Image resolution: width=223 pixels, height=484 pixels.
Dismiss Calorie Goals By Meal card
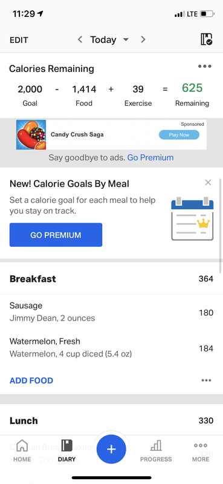tap(208, 183)
